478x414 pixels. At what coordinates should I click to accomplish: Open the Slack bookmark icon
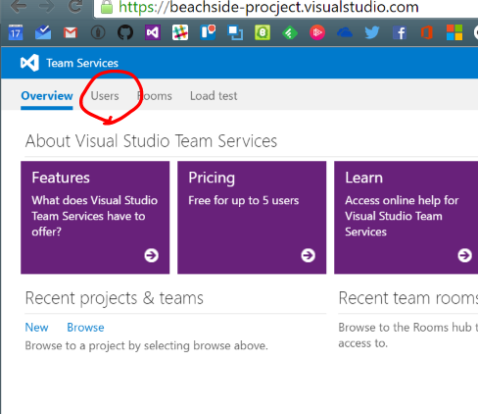(180, 32)
